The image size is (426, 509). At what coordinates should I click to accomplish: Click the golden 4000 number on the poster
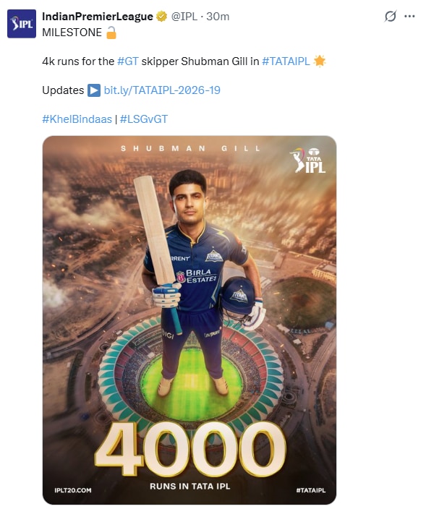pyautogui.click(x=190, y=448)
